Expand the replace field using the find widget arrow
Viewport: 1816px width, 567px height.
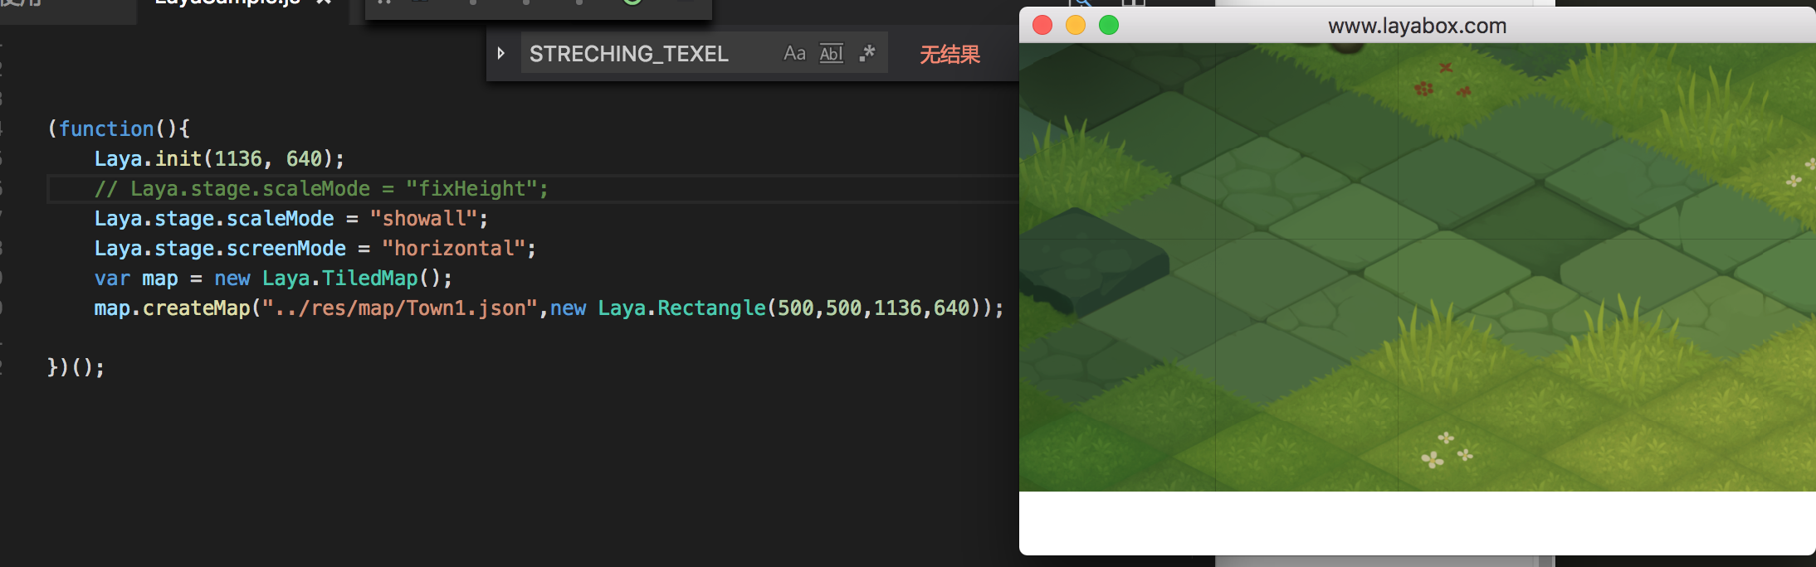[501, 53]
